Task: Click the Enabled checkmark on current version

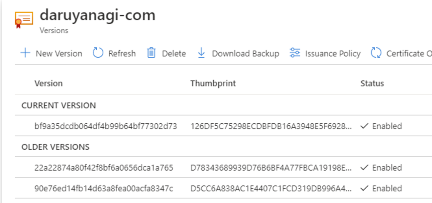Action: 365,126
